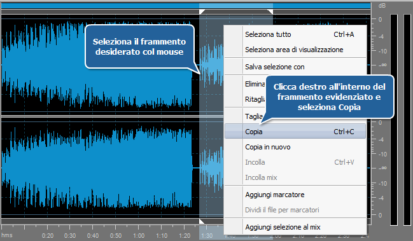Choose Aggiungi selezione al mix
This screenshot has width=413, height=241.
[295, 227]
